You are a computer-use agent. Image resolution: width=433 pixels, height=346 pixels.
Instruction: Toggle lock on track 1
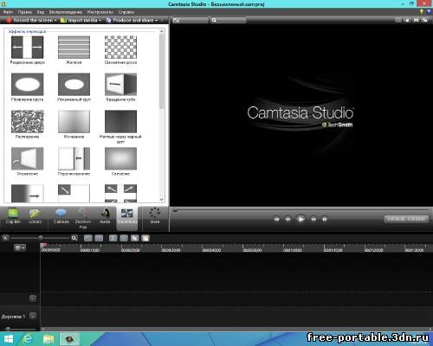tap(33, 316)
